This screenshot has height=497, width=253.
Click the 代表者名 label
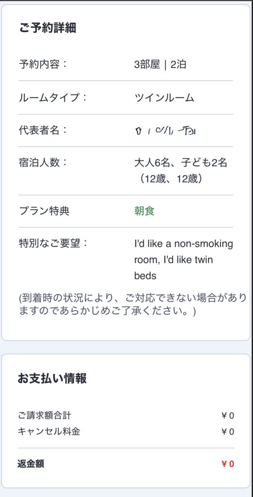click(44, 130)
